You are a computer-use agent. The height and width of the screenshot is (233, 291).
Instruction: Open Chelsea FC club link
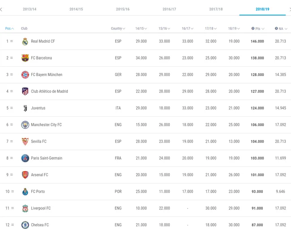point(40,225)
